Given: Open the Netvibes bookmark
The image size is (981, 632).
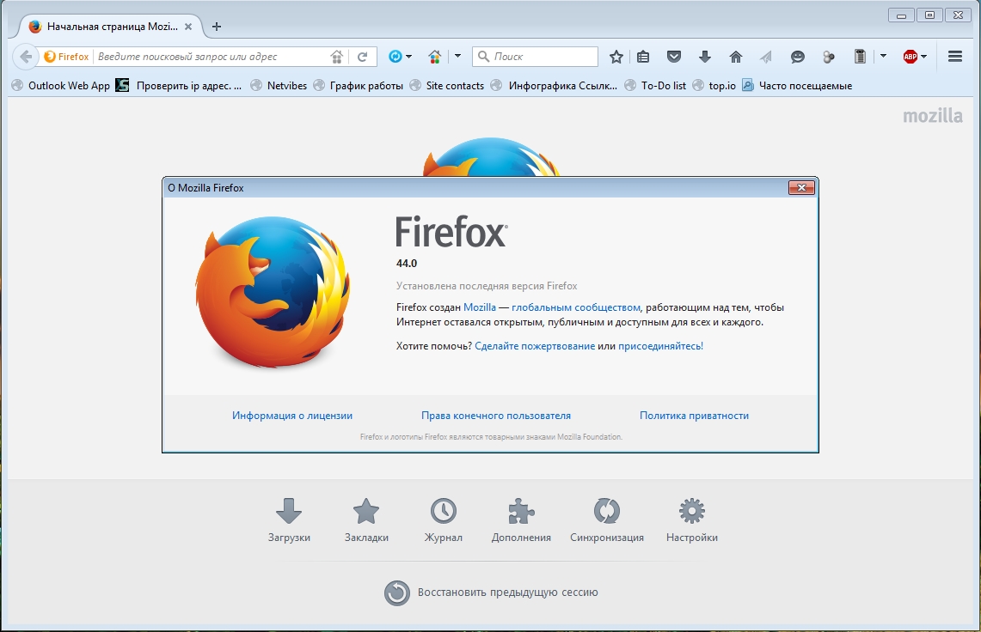Looking at the screenshot, I should [x=279, y=86].
